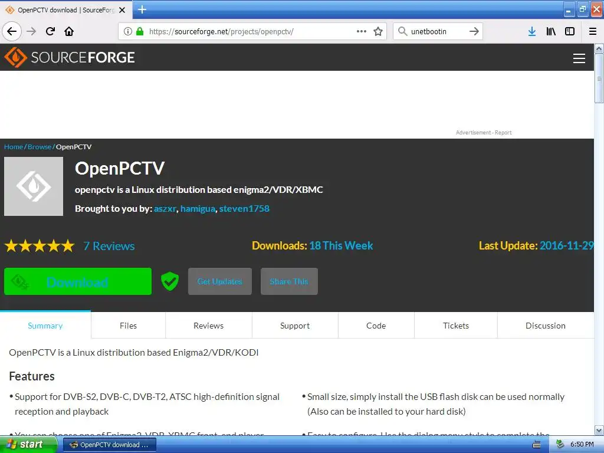The width and height of the screenshot is (604, 453).
Task: Switch to the Files tab
Action: coord(128,326)
